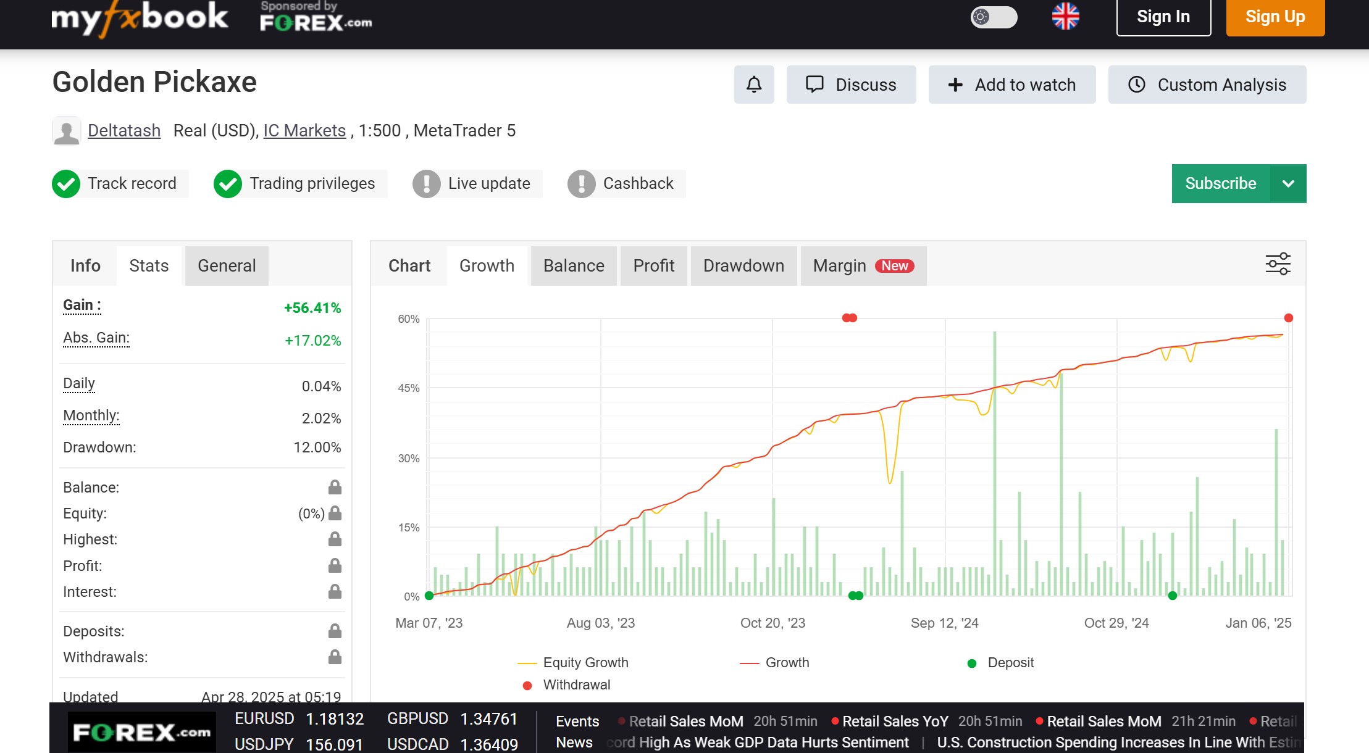Click the Sign Up button
The height and width of the screenshot is (753, 1369).
coord(1275,17)
